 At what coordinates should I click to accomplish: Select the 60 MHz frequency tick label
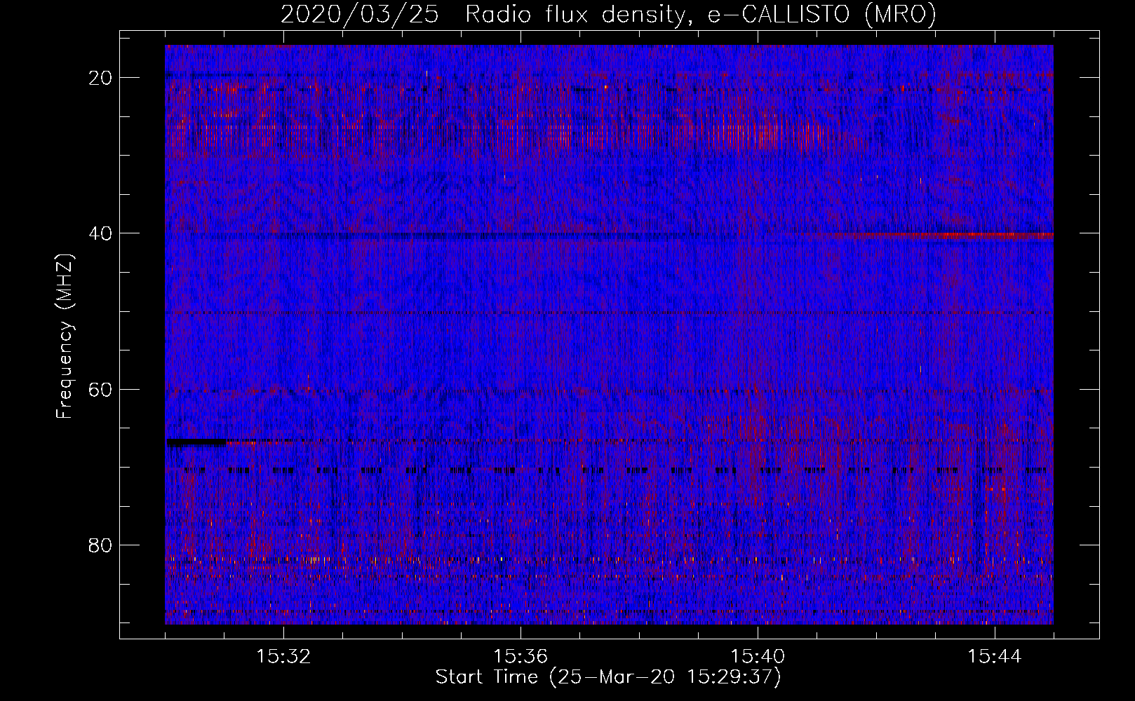coord(101,389)
